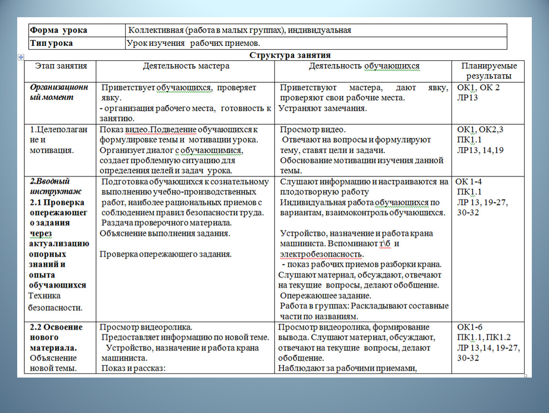Click the text 'Техника безопасности.'

pos(55,302)
